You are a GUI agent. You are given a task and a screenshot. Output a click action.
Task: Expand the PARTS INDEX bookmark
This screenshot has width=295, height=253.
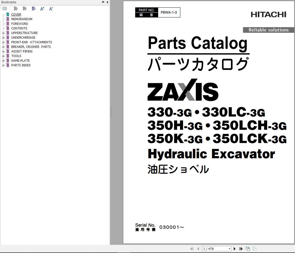(x=3, y=65)
